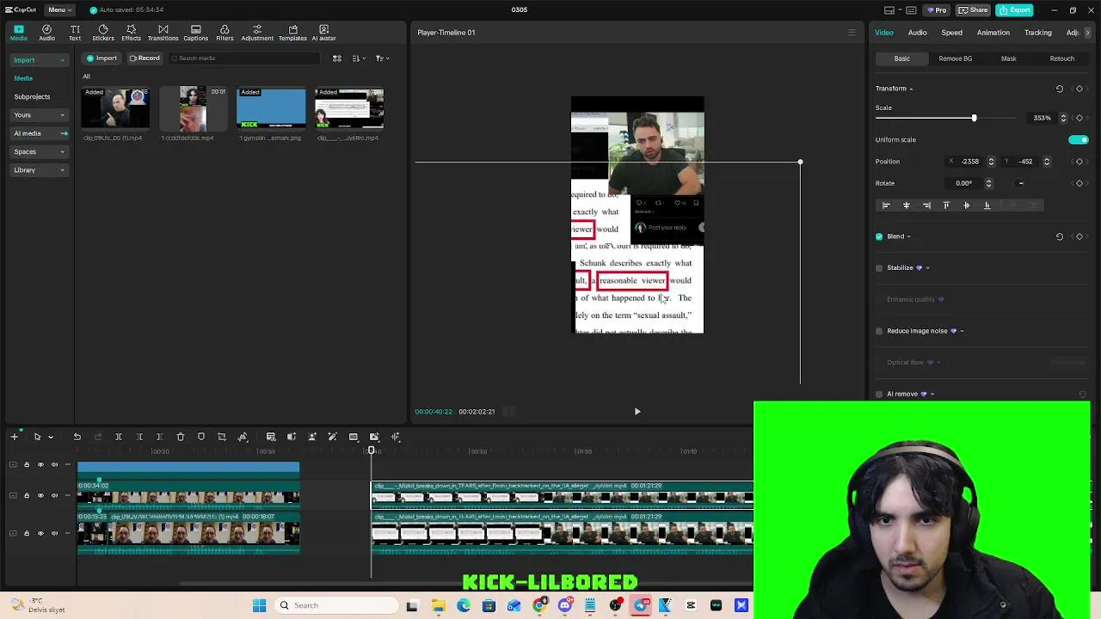Select the Mask sub-tab
The image size is (1101, 619).
coord(1008,58)
